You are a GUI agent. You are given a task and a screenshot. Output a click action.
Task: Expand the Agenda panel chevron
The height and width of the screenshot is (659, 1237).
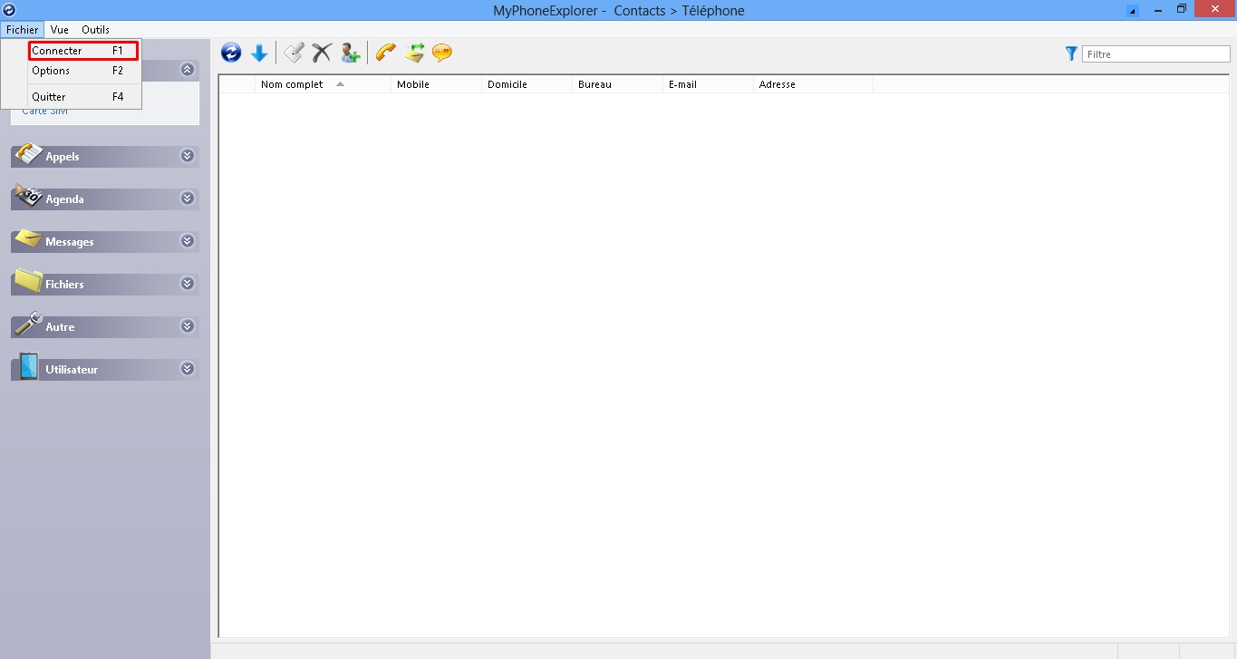[x=188, y=199]
